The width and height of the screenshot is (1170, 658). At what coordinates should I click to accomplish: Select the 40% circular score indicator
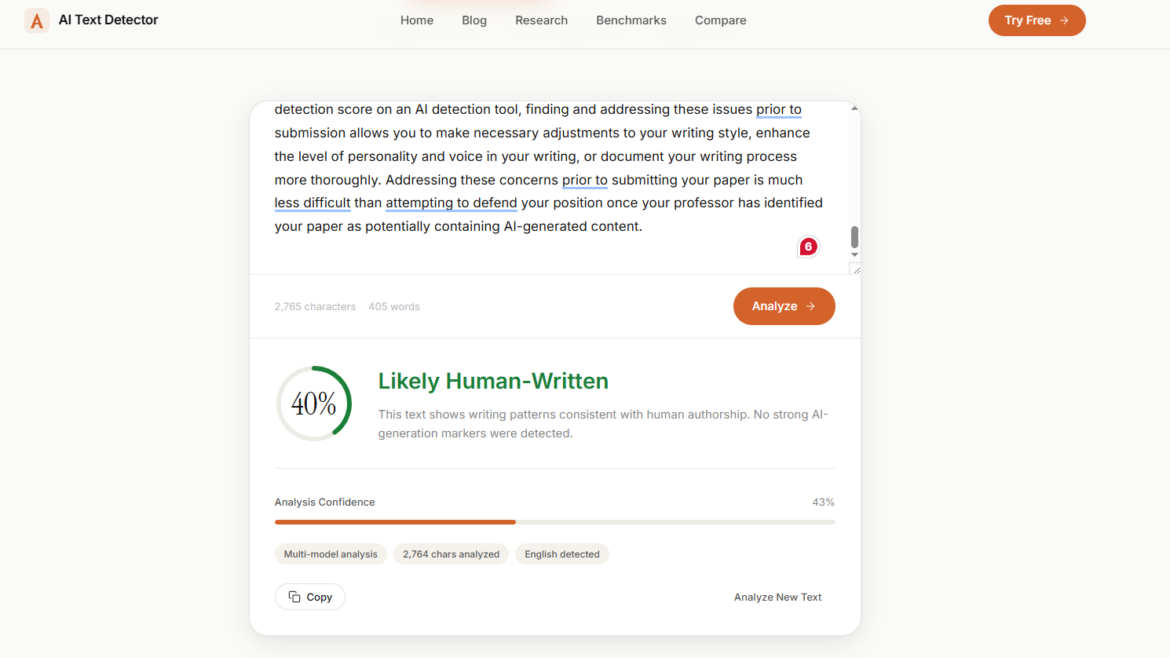tap(314, 403)
